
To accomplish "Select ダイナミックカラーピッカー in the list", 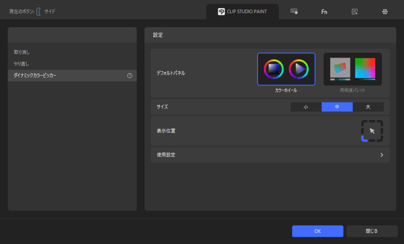I will pyautogui.click(x=35, y=76).
